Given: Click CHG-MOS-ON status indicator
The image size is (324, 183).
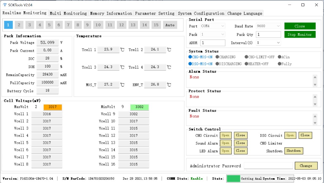Looking at the screenshot, I should click(200, 57).
